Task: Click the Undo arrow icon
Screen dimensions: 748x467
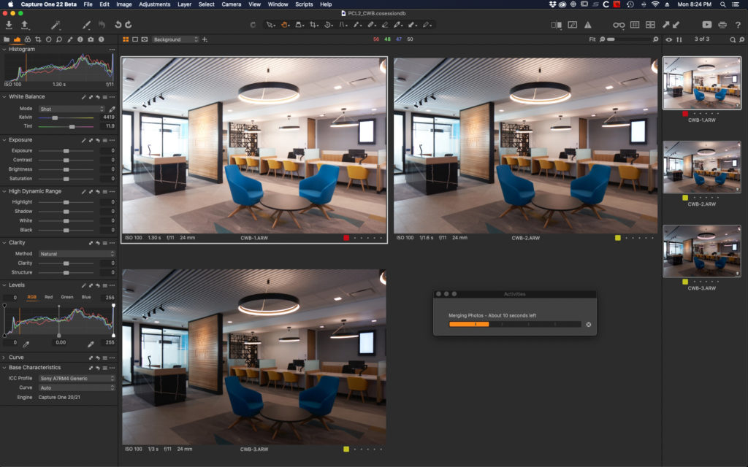Action: point(118,24)
